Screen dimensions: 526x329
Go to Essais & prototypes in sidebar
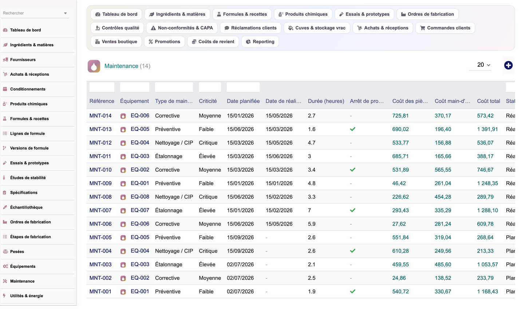click(x=29, y=163)
